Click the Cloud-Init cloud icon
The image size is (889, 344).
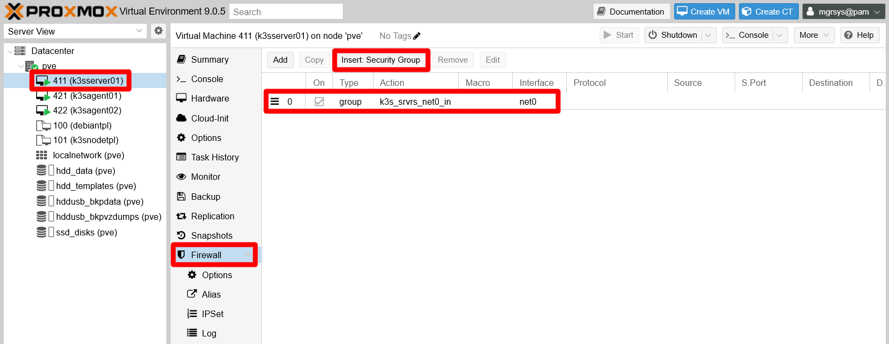(181, 118)
